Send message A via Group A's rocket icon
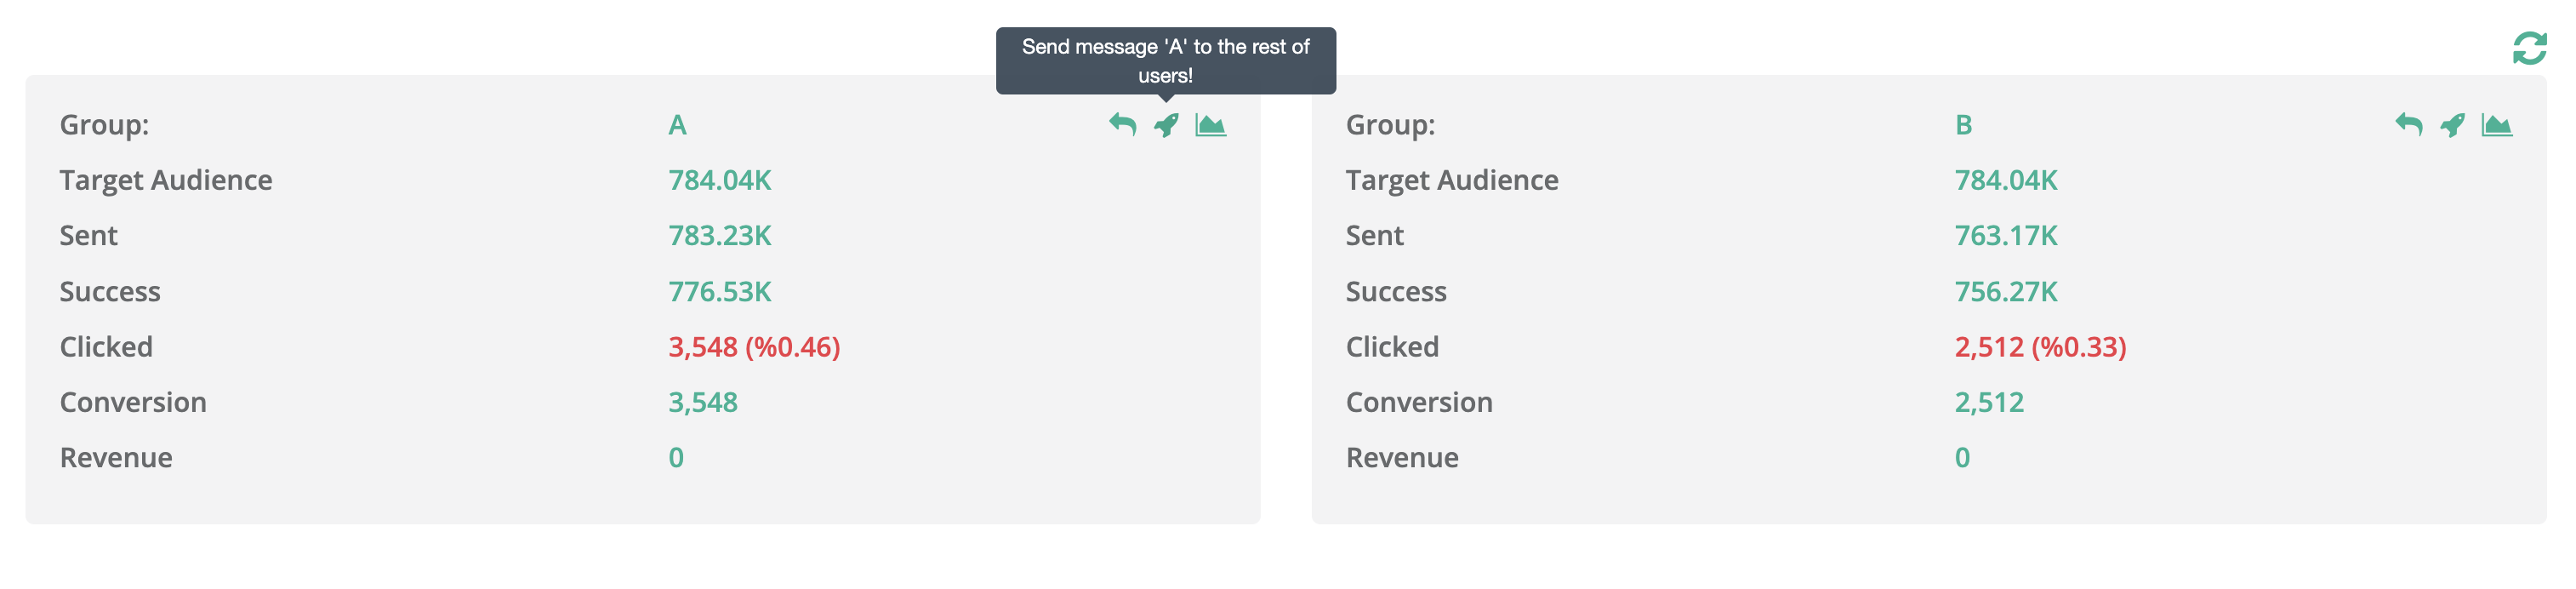Image resolution: width=2576 pixels, height=589 pixels. point(1166,125)
